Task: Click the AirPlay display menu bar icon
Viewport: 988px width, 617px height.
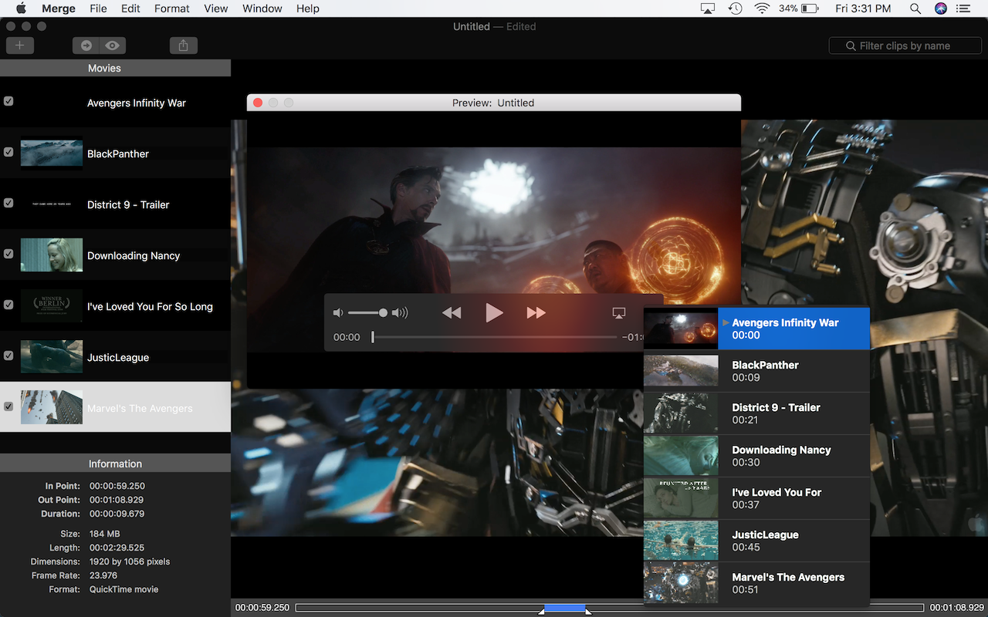Action: (708, 8)
